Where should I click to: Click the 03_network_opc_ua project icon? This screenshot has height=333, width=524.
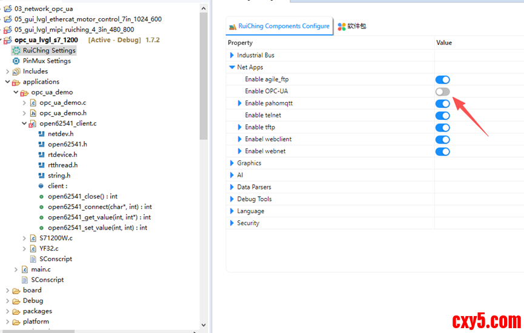click(x=8, y=8)
